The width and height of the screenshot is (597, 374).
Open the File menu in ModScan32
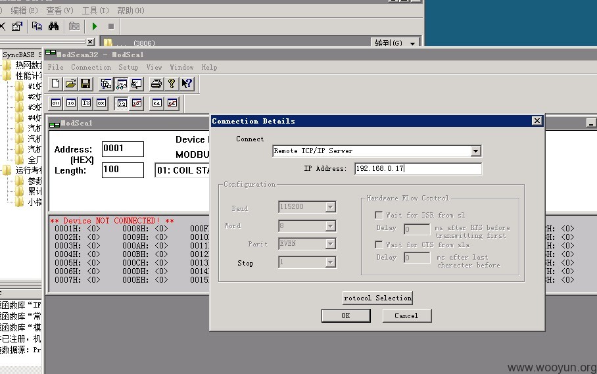(x=56, y=67)
